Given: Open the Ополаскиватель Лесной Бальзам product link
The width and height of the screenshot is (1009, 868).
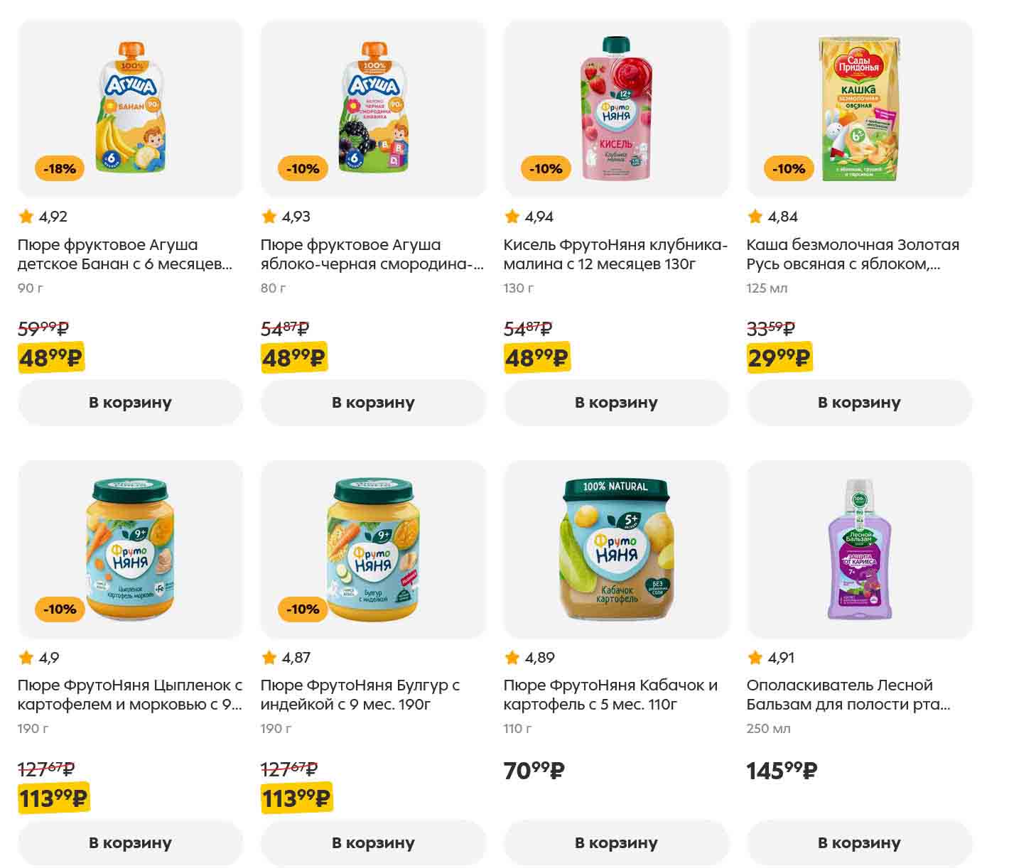Looking at the screenshot, I should pos(848,695).
